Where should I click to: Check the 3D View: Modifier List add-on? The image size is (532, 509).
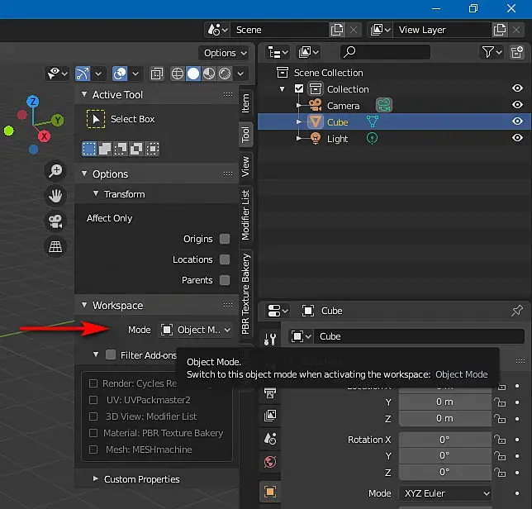click(93, 416)
